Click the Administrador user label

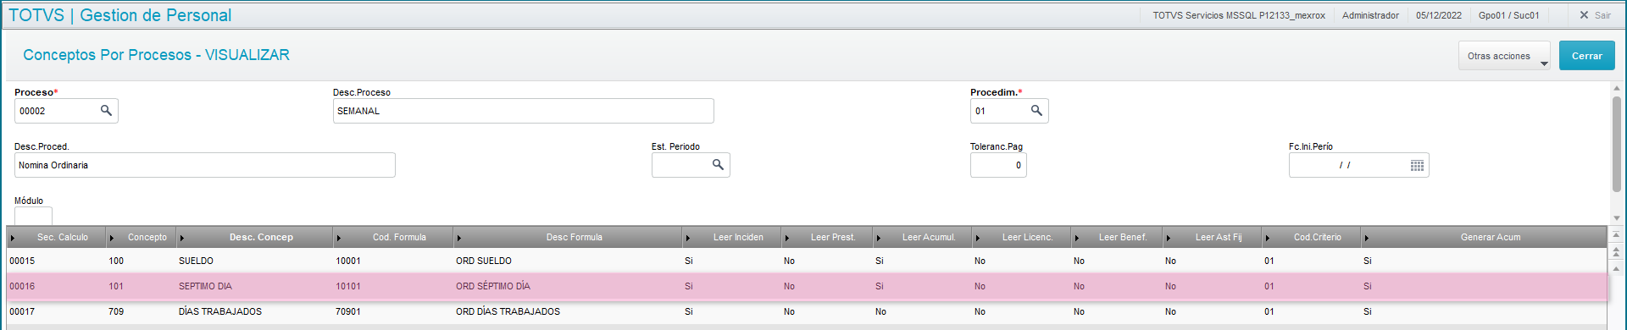tap(1370, 15)
